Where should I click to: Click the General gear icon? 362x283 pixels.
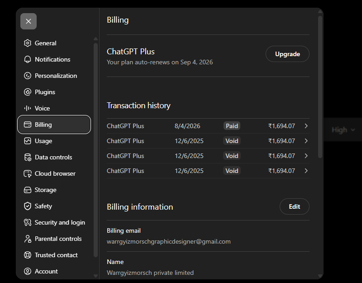[x=28, y=43]
